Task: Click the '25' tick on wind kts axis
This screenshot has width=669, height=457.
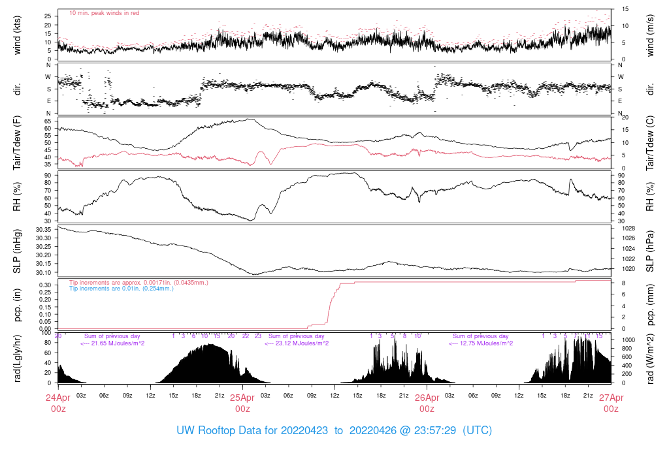Action: 48,16
